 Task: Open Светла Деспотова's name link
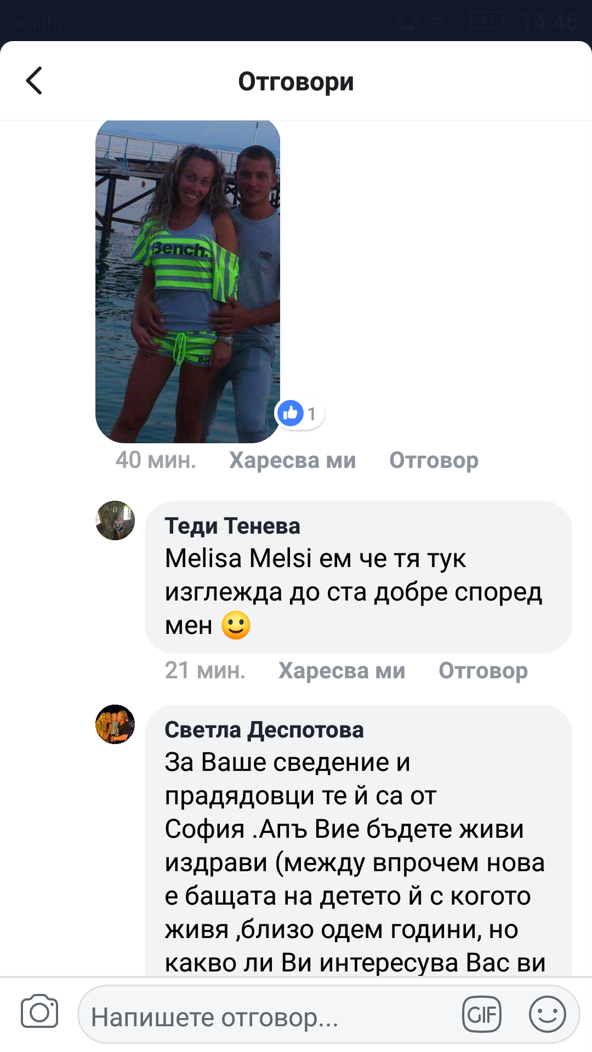click(x=264, y=730)
